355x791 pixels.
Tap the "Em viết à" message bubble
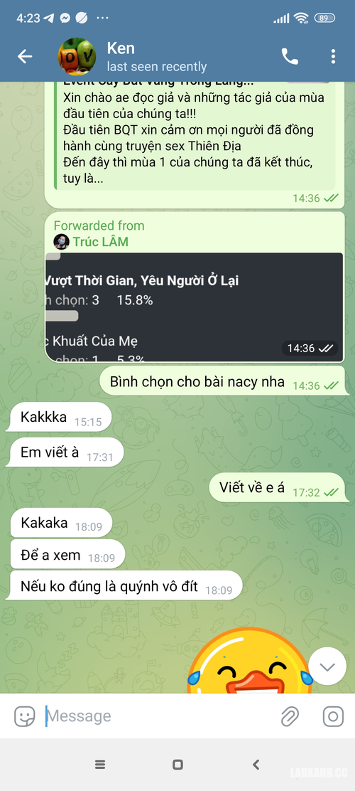click(65, 453)
